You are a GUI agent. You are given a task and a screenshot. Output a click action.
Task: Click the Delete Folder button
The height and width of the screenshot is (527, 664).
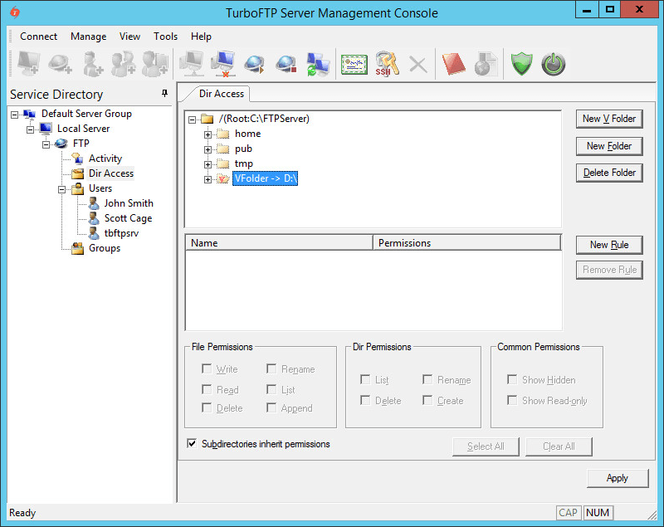(x=609, y=173)
